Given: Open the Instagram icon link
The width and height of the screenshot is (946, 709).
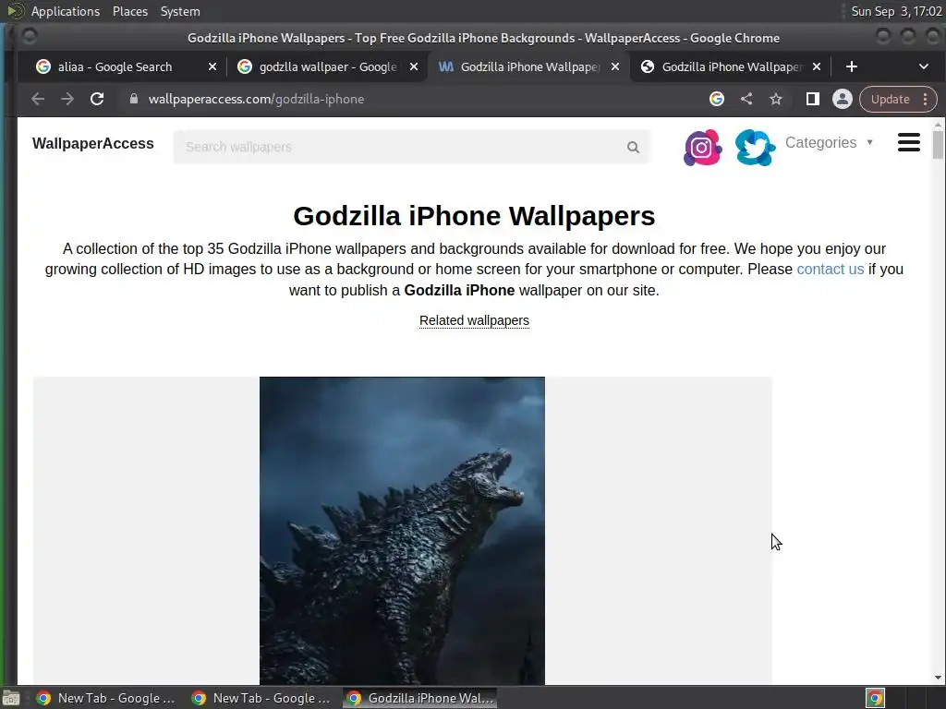Looking at the screenshot, I should (702, 147).
